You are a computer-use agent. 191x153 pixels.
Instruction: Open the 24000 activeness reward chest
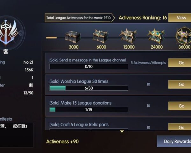(x=156, y=36)
